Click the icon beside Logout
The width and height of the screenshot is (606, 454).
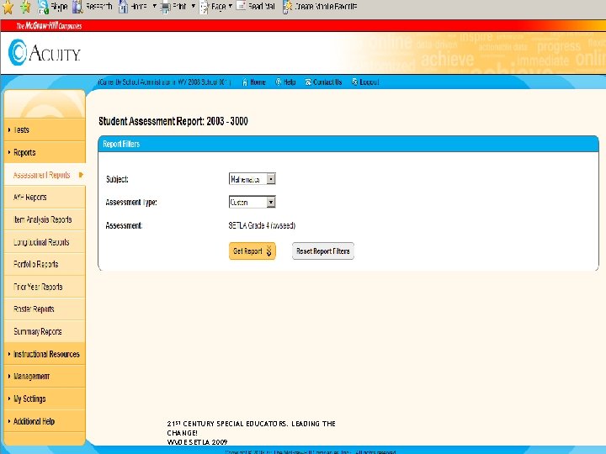point(355,82)
